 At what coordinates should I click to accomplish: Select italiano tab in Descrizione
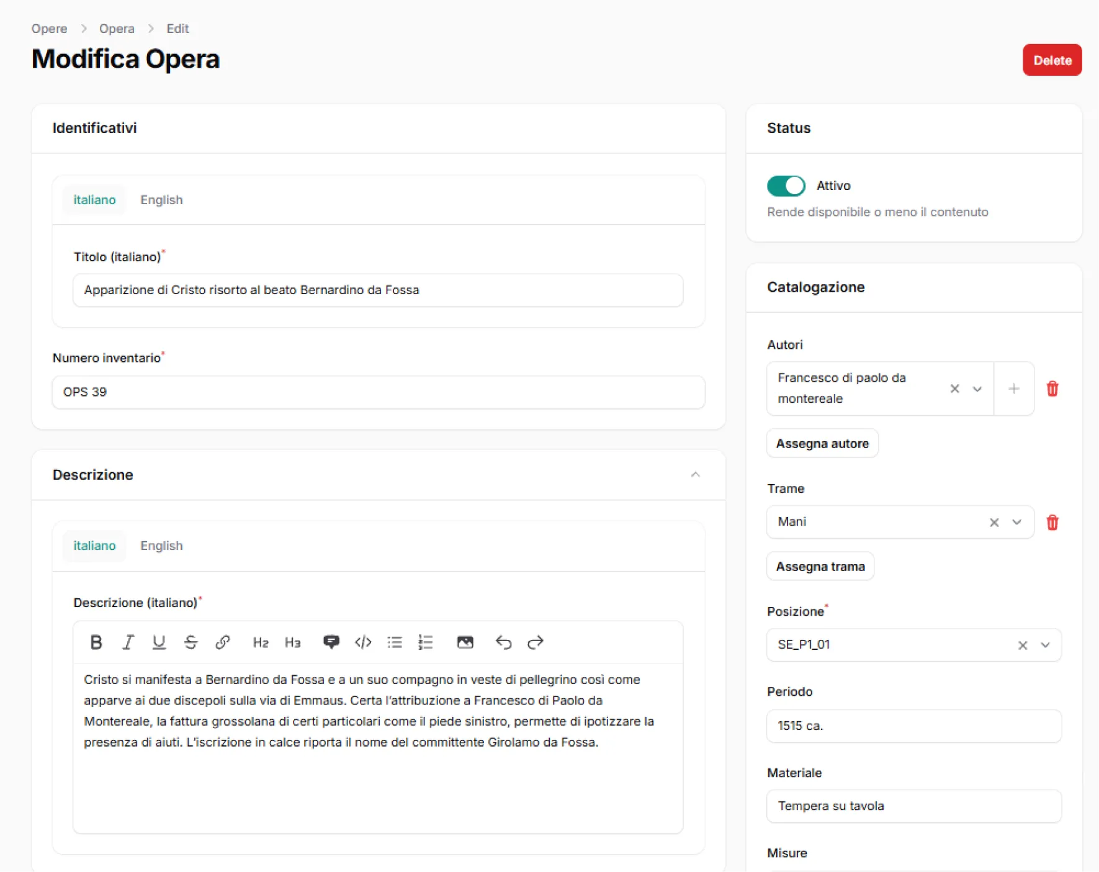(94, 546)
